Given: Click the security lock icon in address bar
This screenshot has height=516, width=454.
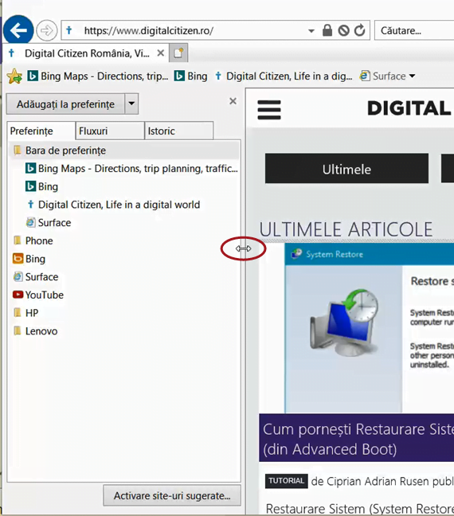Looking at the screenshot, I should pos(327,30).
